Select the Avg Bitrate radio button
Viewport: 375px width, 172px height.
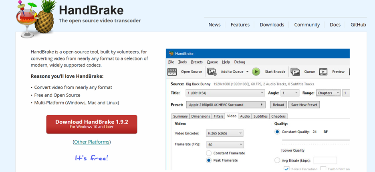coord(277,160)
